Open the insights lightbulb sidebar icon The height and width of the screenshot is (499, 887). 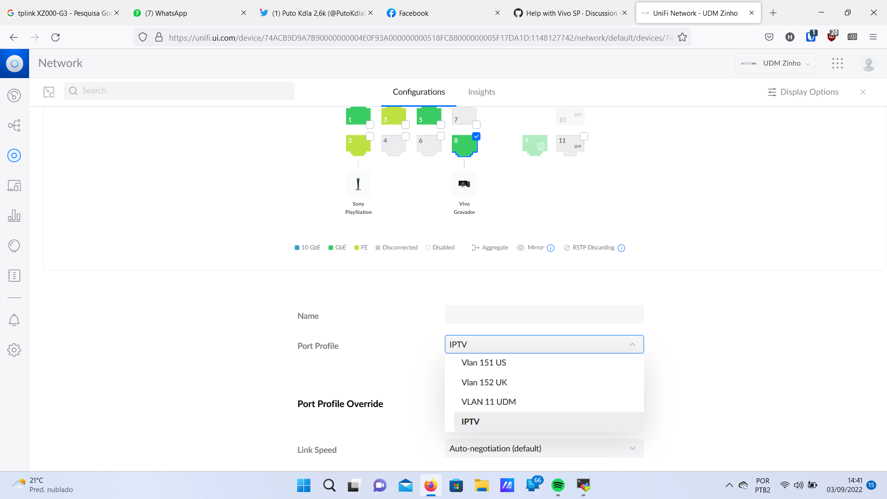(14, 246)
